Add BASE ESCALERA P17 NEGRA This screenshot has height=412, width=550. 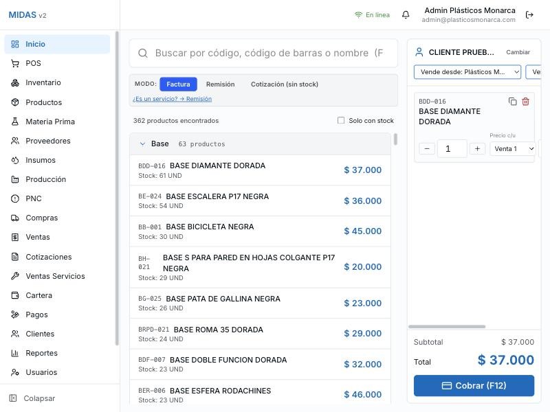click(x=260, y=201)
